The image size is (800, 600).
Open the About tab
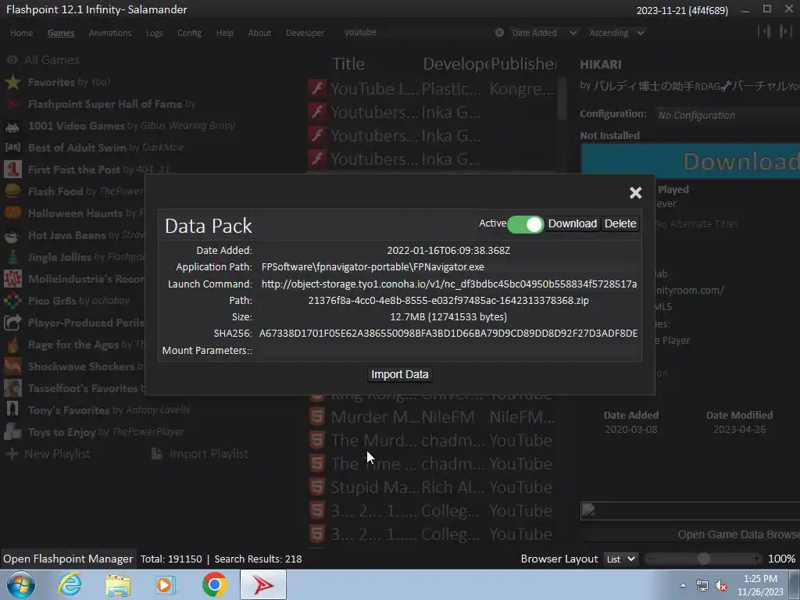click(x=259, y=33)
